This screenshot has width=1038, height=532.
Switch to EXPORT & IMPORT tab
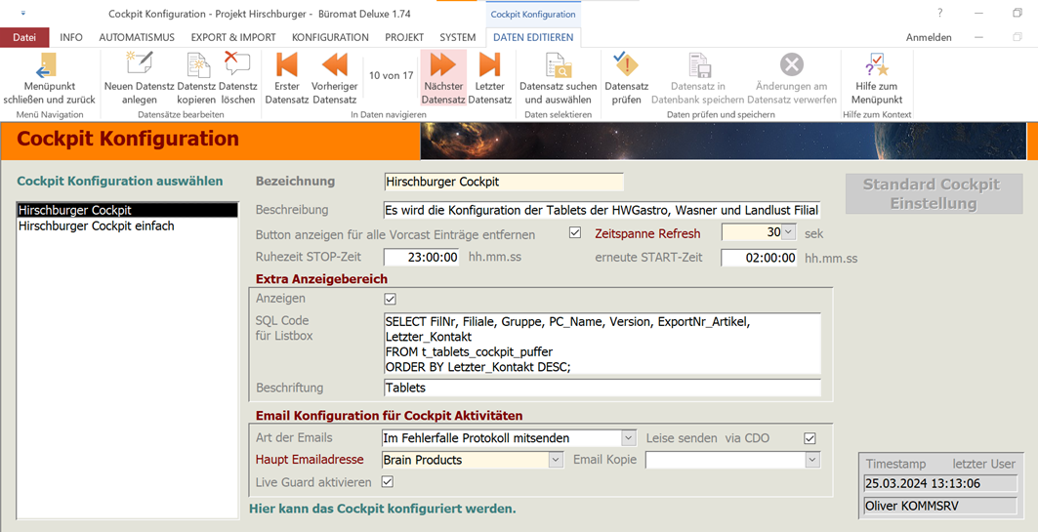[233, 37]
